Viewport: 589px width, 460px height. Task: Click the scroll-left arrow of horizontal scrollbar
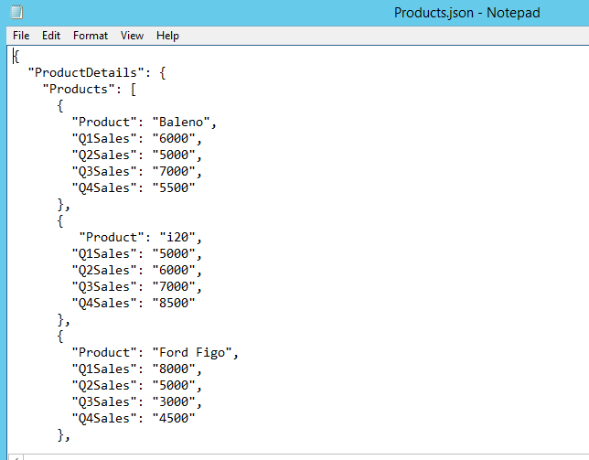click(16, 458)
